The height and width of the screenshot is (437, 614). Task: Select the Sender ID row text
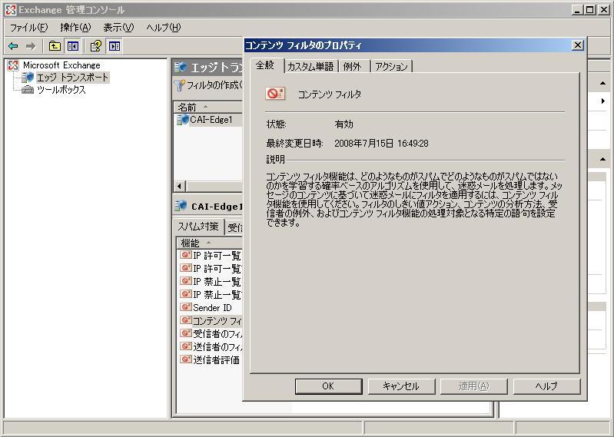(x=212, y=307)
